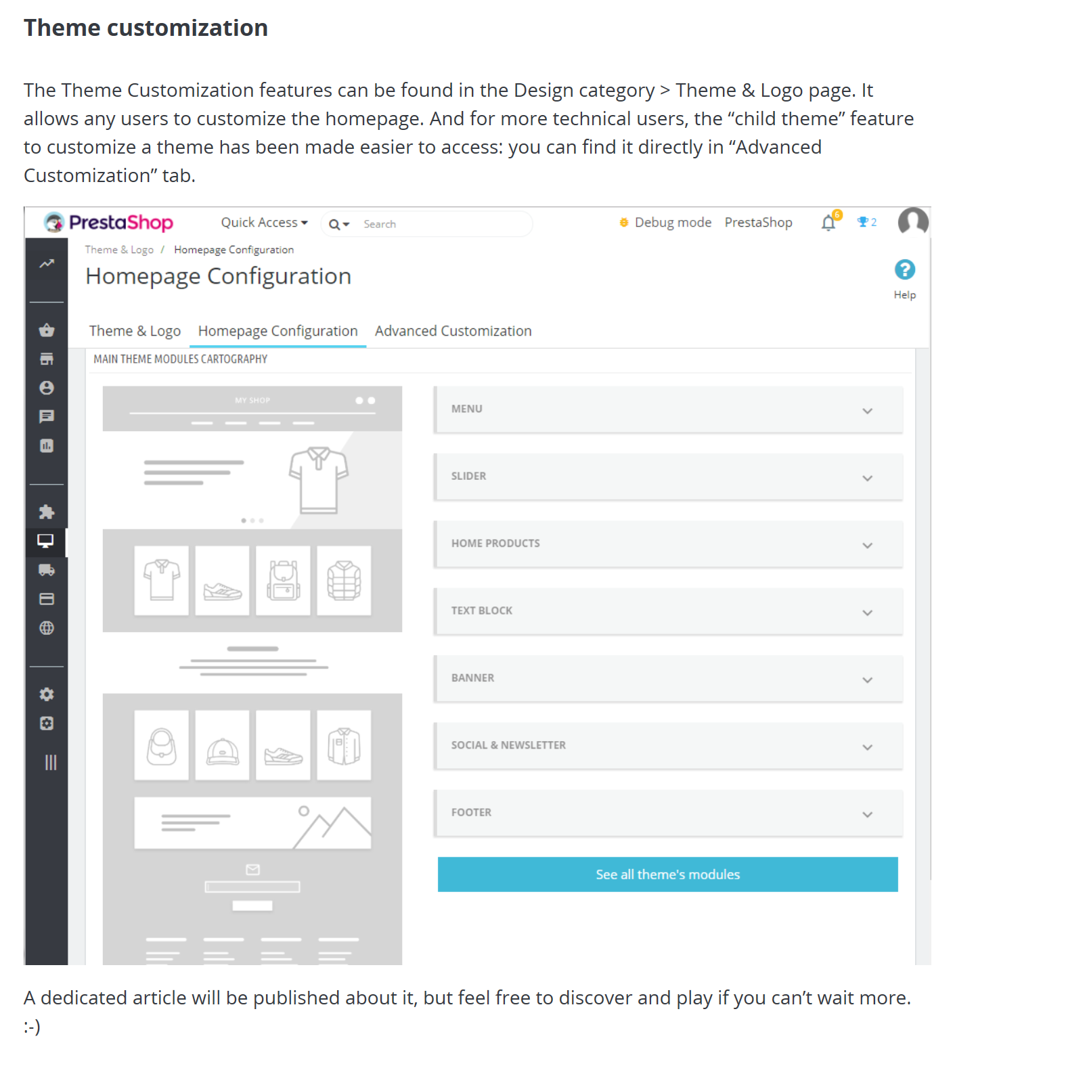Switch to the Advanced Customization tab
This screenshot has height=1068, width=1087.
[x=453, y=331]
